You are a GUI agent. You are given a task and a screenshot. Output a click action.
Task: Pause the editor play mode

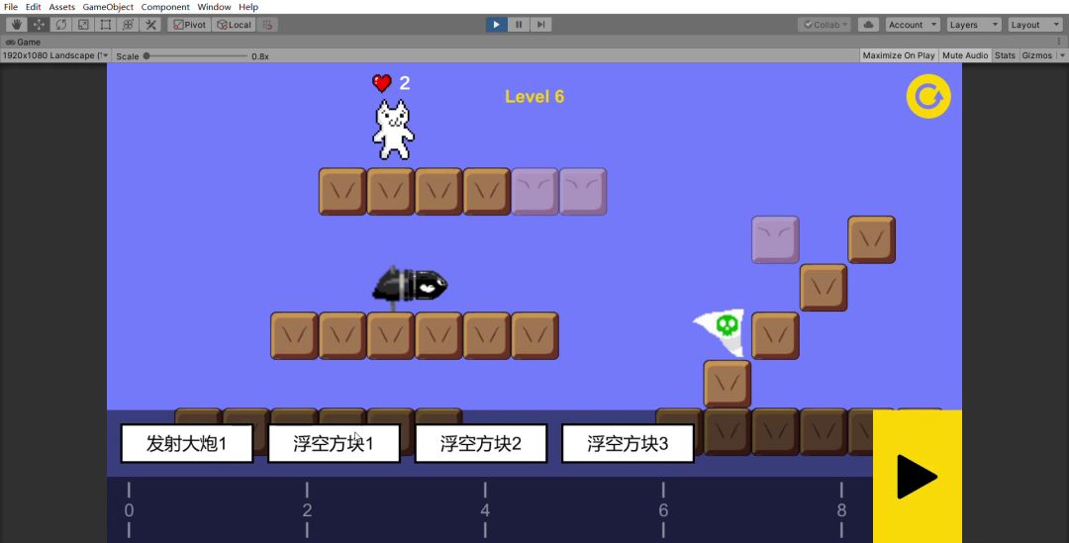(x=519, y=25)
